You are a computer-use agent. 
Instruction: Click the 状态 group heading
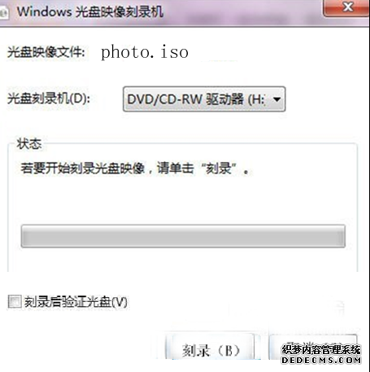[29, 143]
